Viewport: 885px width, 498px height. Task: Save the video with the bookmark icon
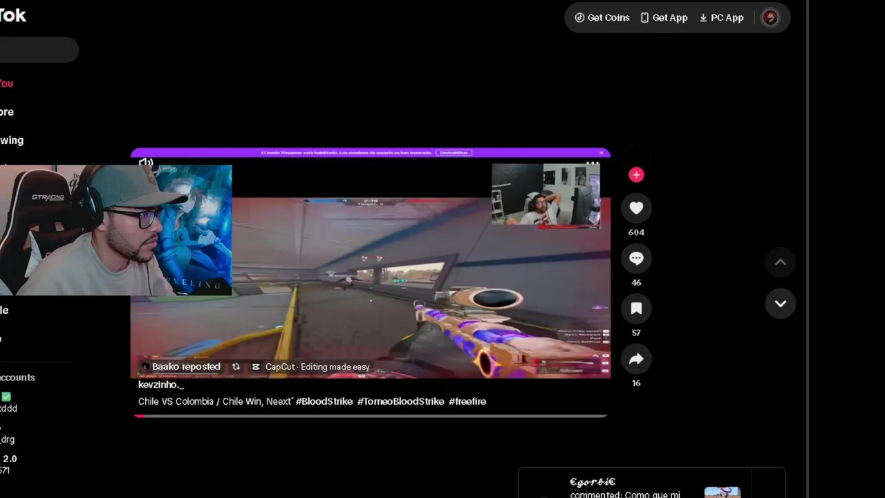click(636, 308)
